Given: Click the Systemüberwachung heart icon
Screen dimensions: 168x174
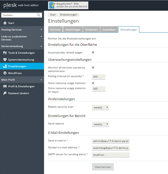Looking at the screenshot, I should point(5,60).
